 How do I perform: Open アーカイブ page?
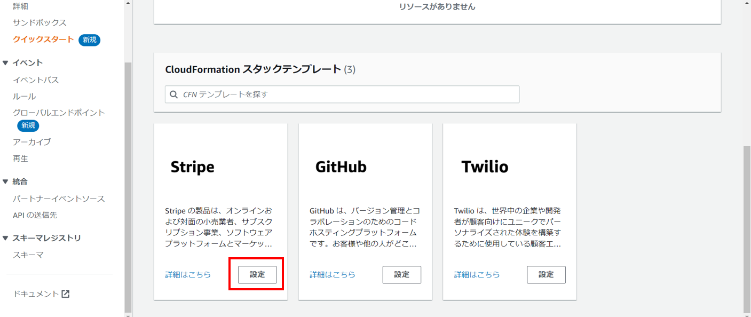click(x=32, y=142)
